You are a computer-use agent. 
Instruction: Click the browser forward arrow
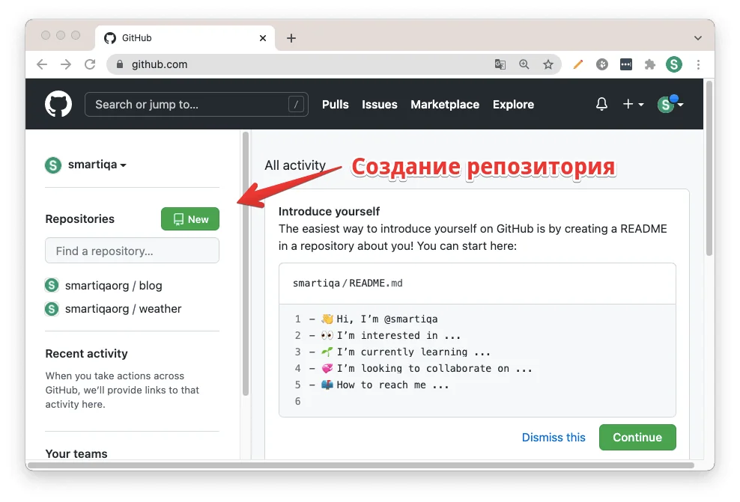pos(66,64)
